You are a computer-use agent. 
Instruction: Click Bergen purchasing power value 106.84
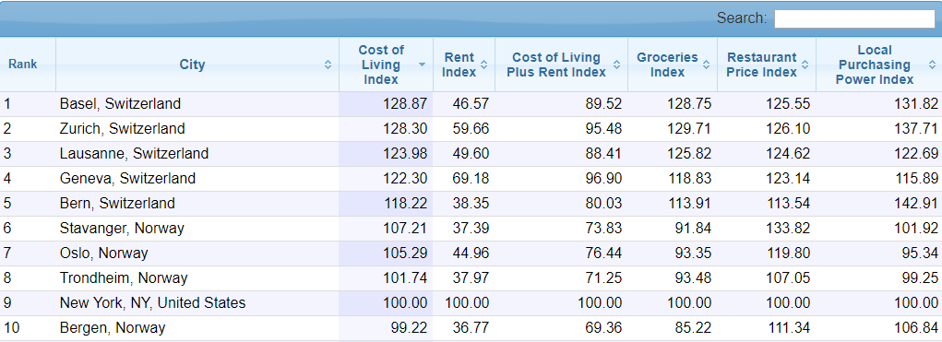pos(915,328)
